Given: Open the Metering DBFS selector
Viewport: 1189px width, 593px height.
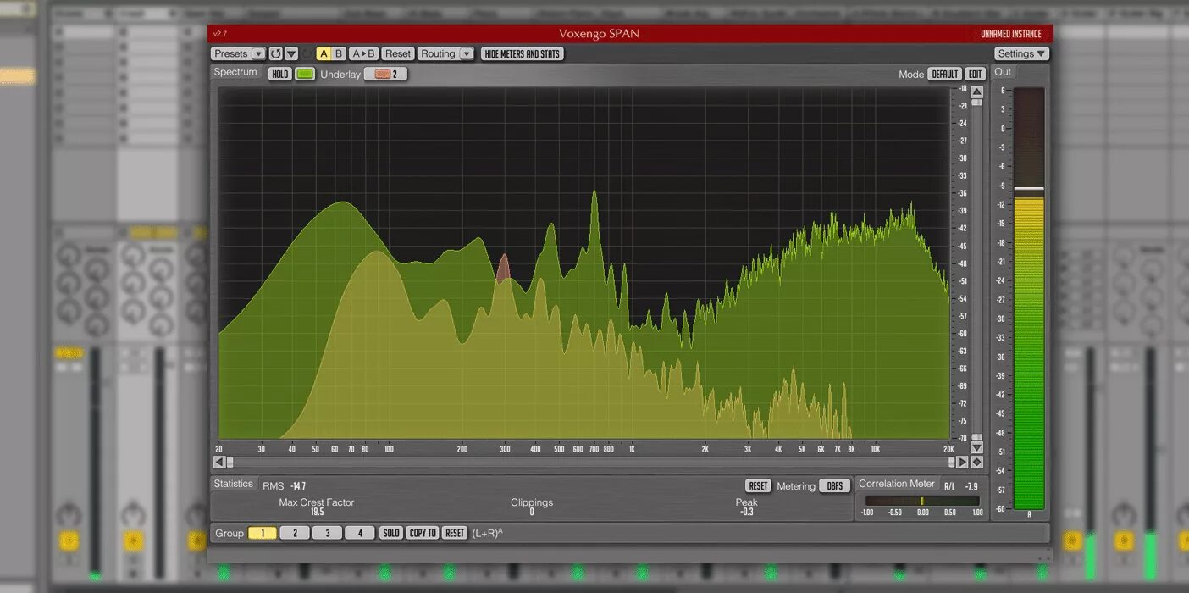Looking at the screenshot, I should (835, 485).
